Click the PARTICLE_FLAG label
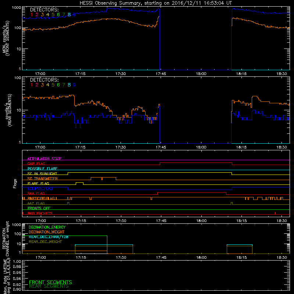 point(41,198)
